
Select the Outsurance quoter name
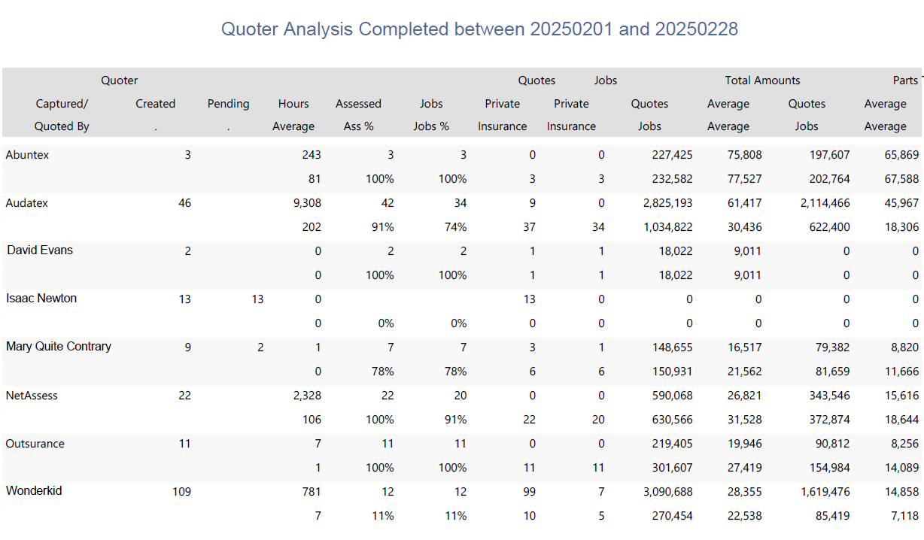pyautogui.click(x=35, y=444)
